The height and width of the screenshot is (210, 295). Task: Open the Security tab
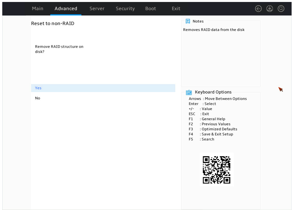[x=125, y=9]
